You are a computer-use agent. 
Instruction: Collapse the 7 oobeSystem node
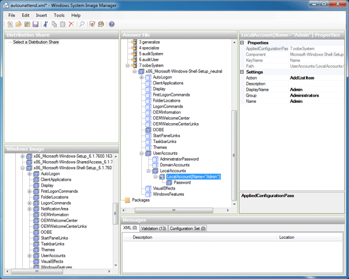pos(128,66)
